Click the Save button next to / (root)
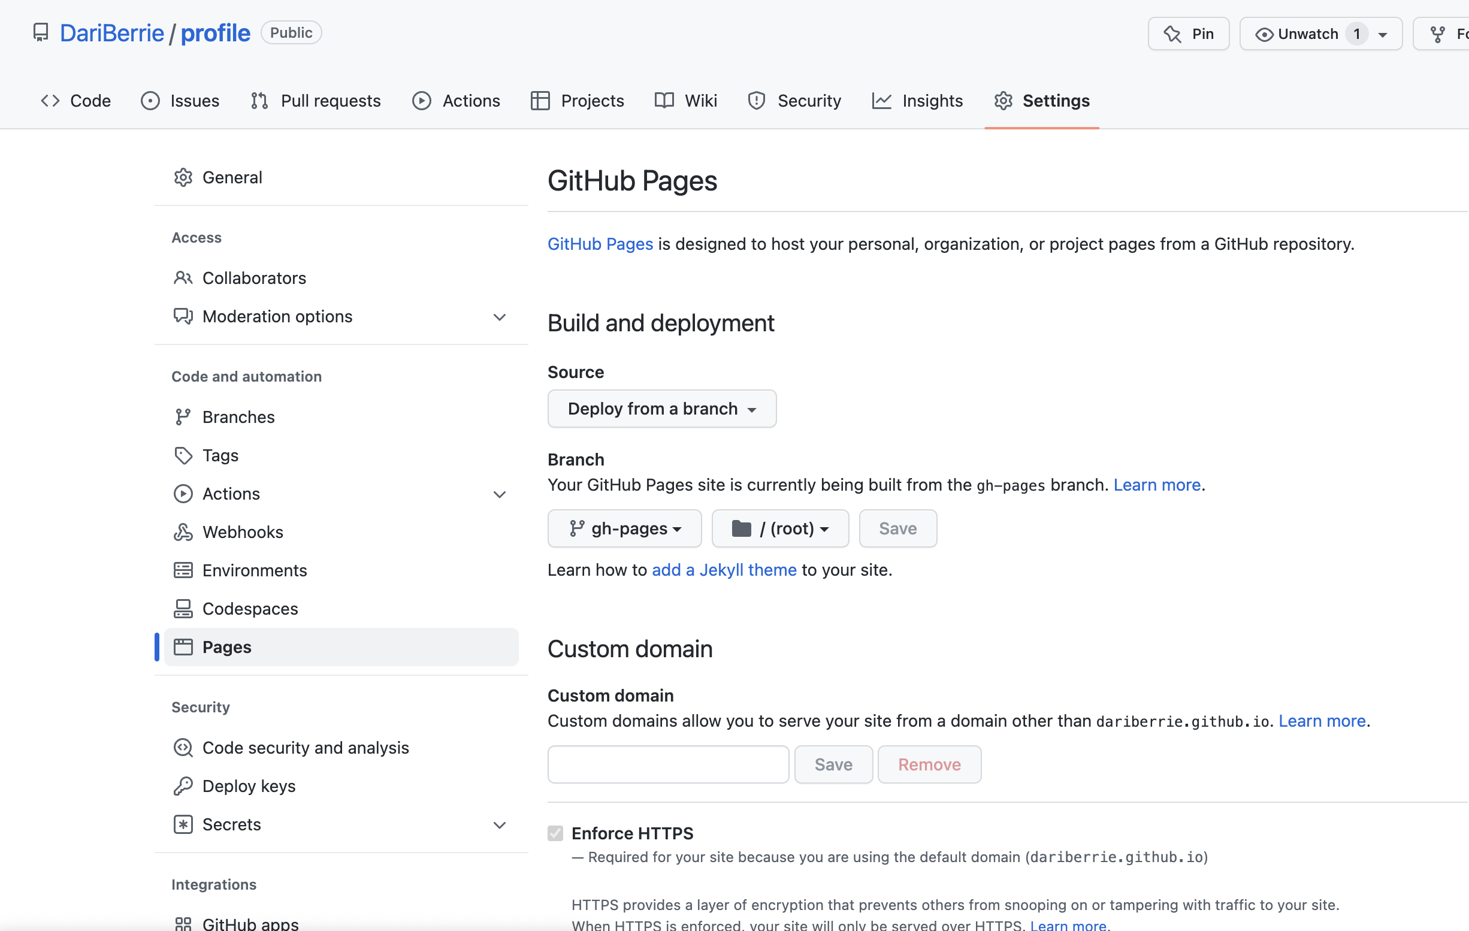Viewport: 1469px width, 931px height. 898,528
